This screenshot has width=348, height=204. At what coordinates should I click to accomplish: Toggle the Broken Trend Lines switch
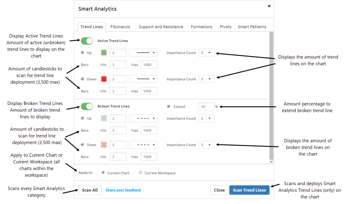click(87, 106)
